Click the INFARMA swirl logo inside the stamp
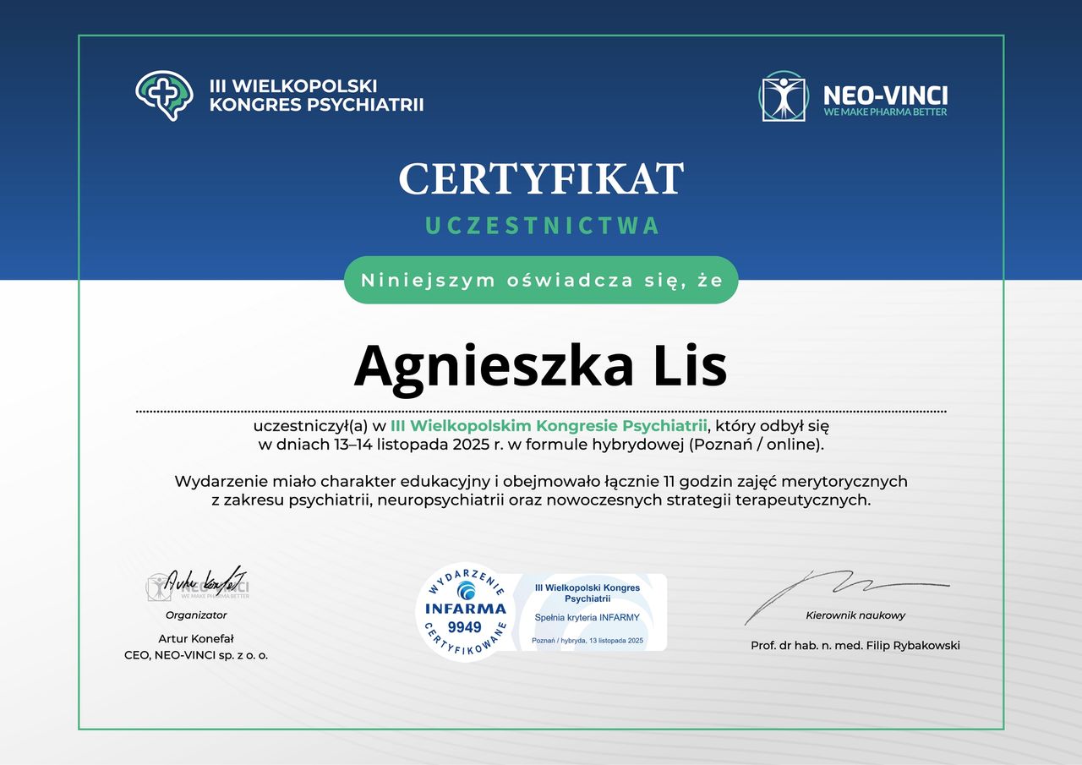This screenshot has width=1082, height=765. coord(465,590)
